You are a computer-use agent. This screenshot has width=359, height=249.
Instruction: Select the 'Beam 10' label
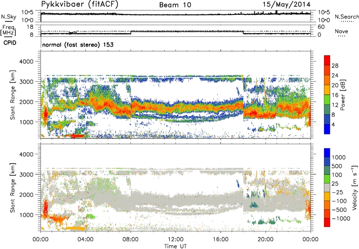[x=175, y=5]
